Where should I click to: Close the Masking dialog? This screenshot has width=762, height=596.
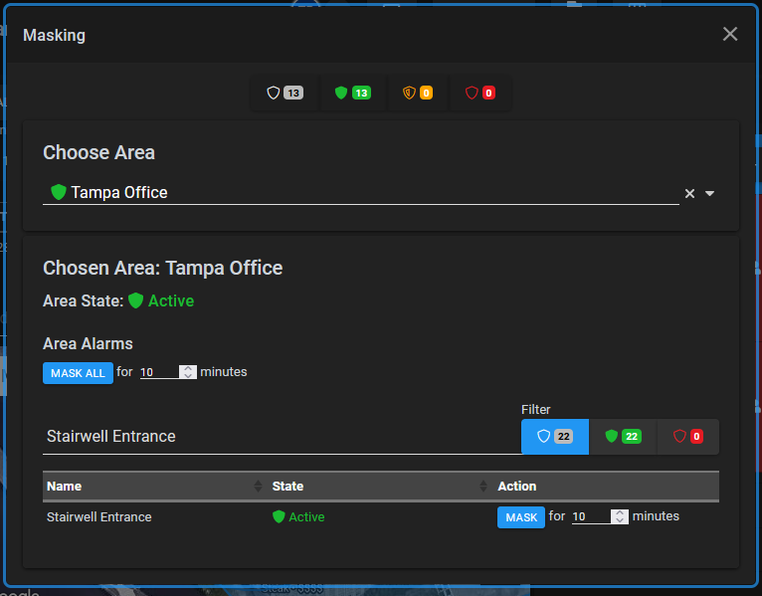coord(730,34)
